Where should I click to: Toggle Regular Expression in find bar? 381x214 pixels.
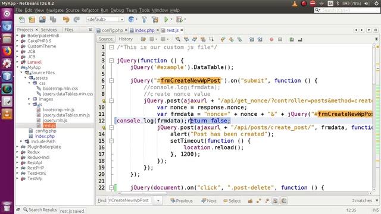267,201
